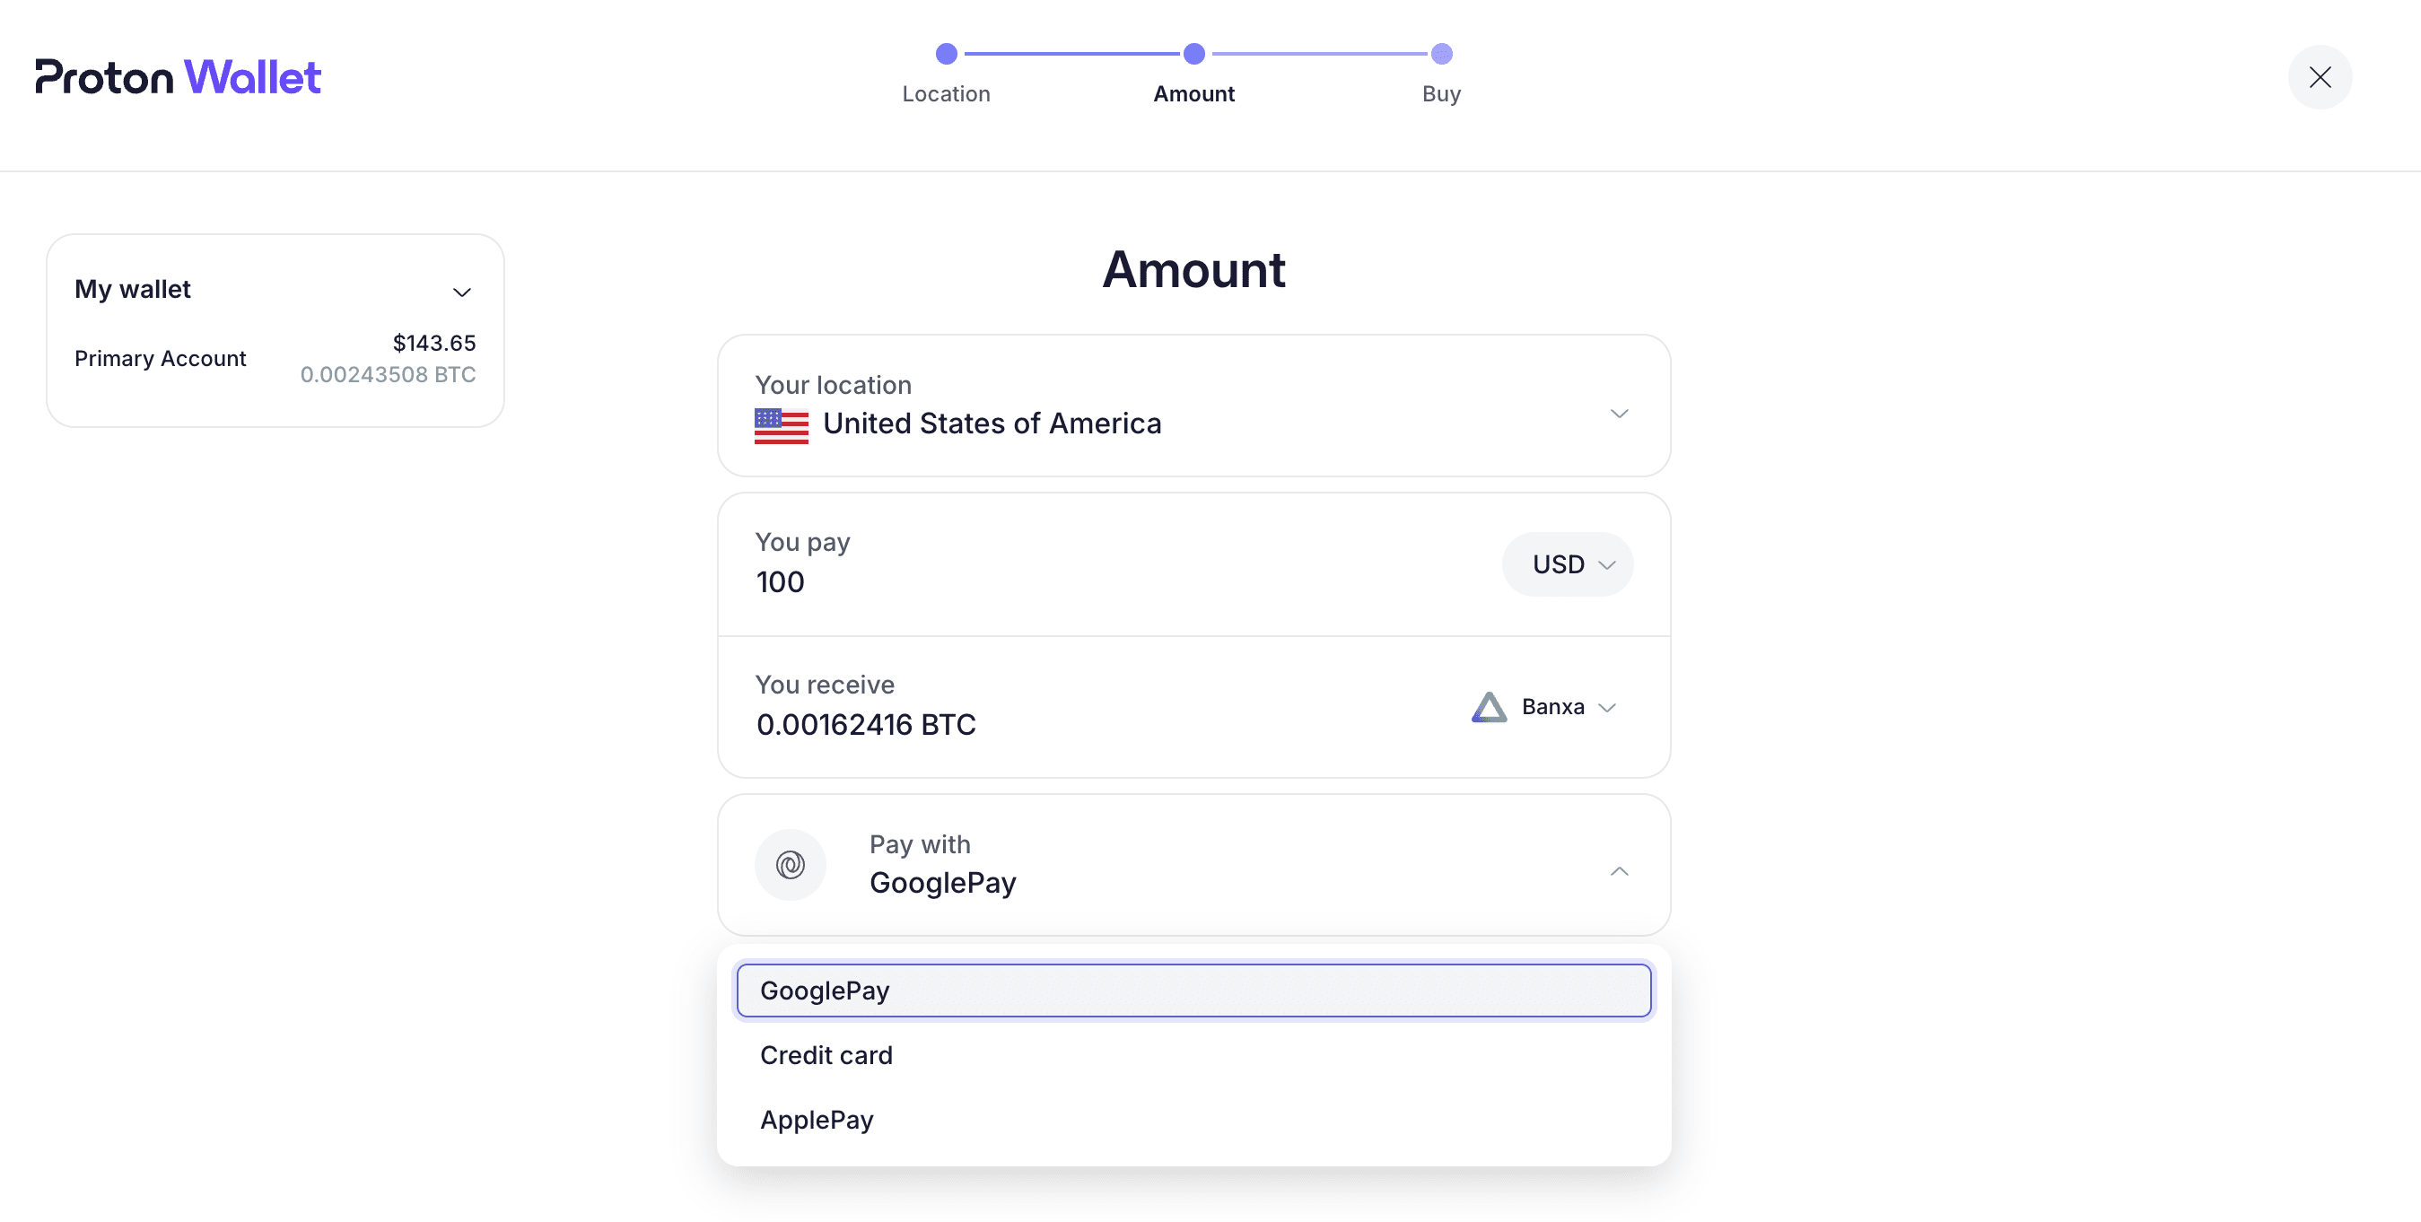Click the Buy step progress dot

coord(1441,54)
